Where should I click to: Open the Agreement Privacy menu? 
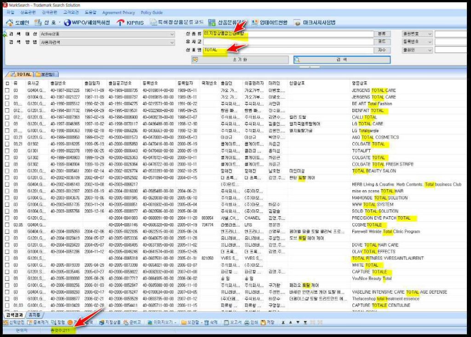tap(119, 12)
